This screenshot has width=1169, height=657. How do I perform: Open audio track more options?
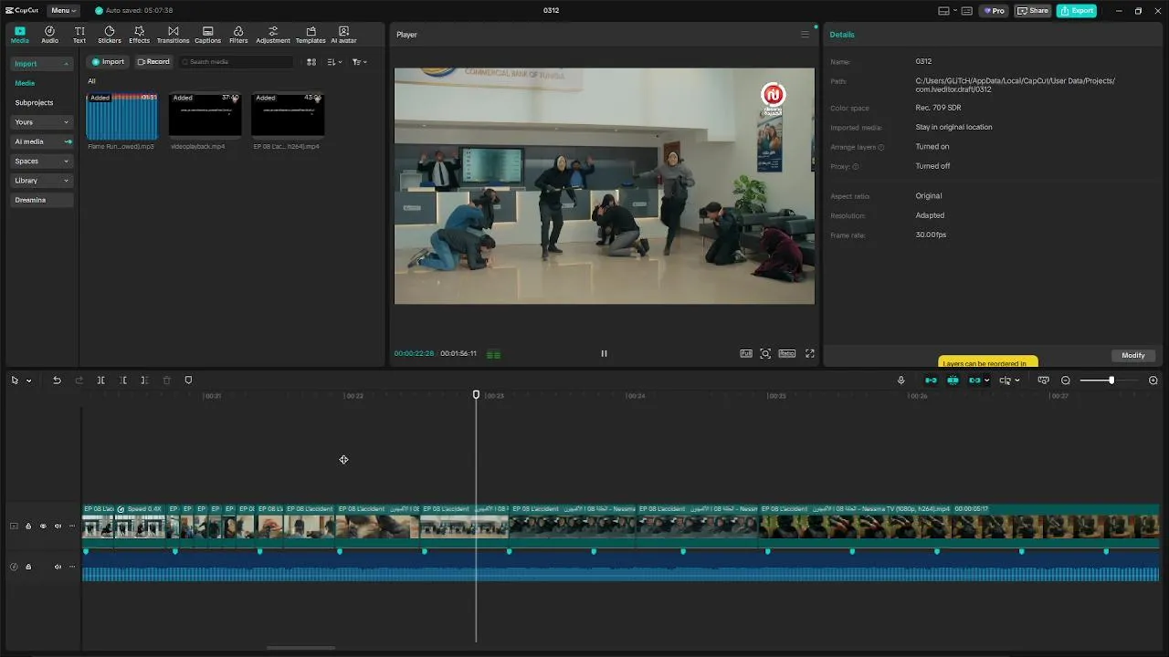[72, 567]
